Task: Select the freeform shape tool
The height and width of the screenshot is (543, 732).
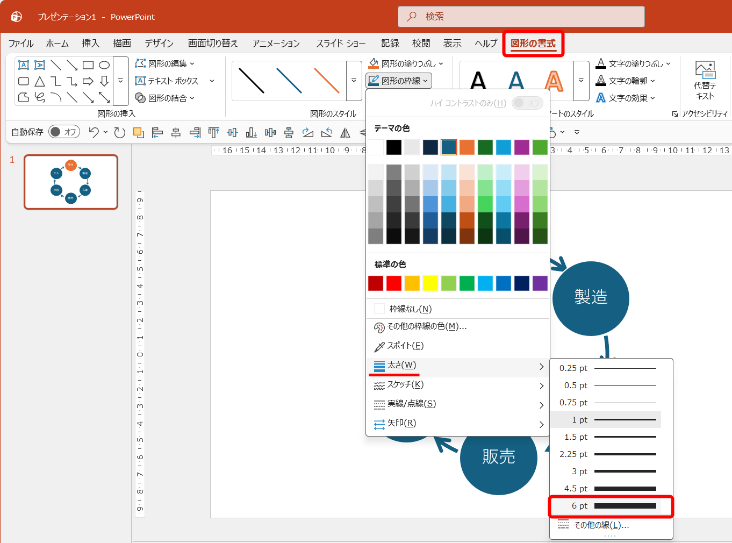Action: click(24, 97)
